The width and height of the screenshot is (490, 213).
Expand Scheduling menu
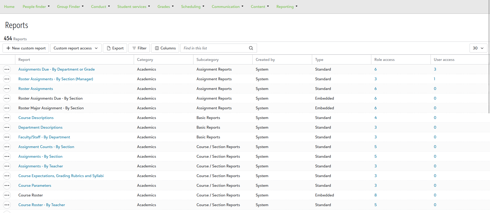(193, 7)
